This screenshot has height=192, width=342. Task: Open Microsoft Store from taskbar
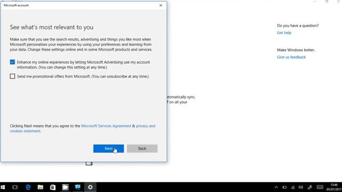pos(53,187)
